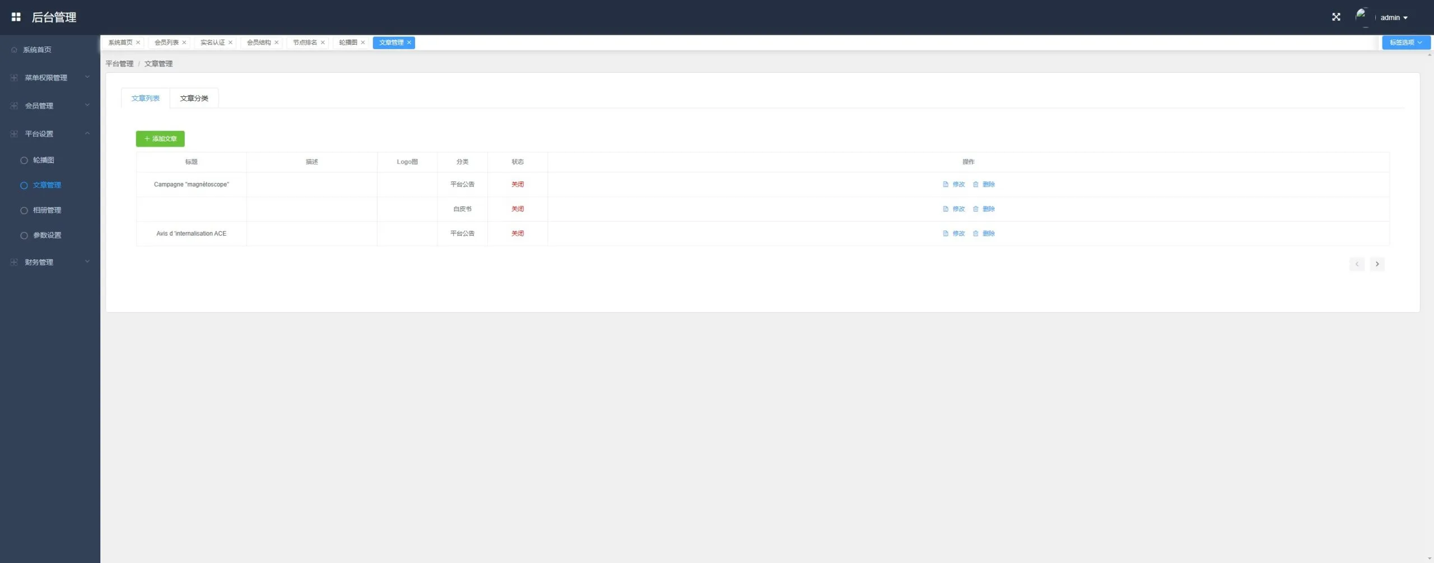Open the 文章分类 tab
This screenshot has height=563, width=1434.
click(x=194, y=98)
